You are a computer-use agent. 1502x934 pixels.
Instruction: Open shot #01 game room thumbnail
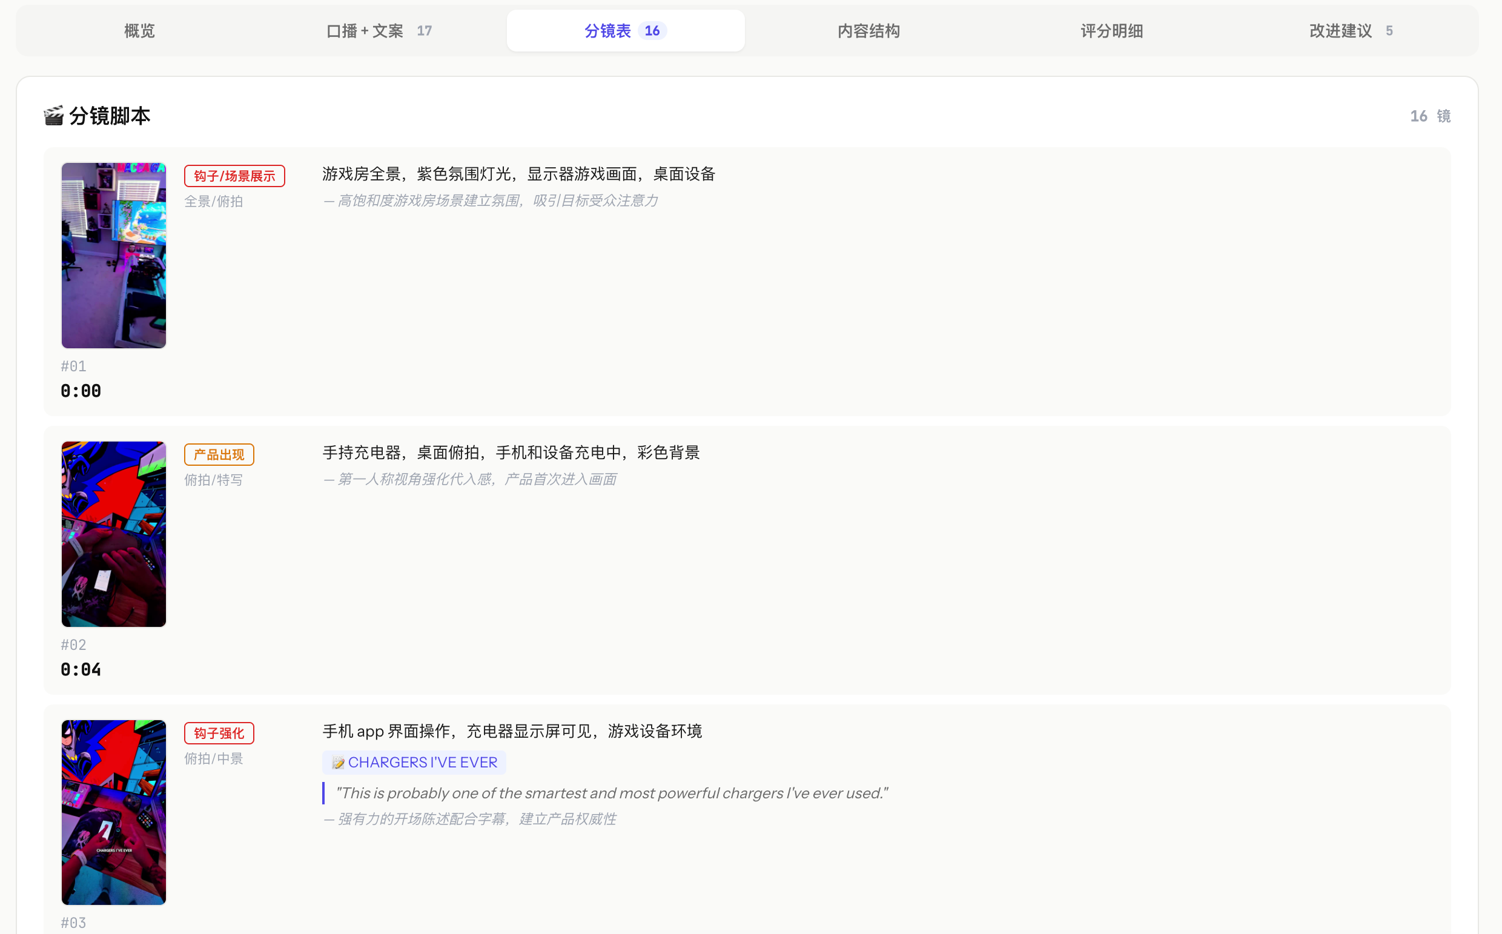[x=114, y=255]
